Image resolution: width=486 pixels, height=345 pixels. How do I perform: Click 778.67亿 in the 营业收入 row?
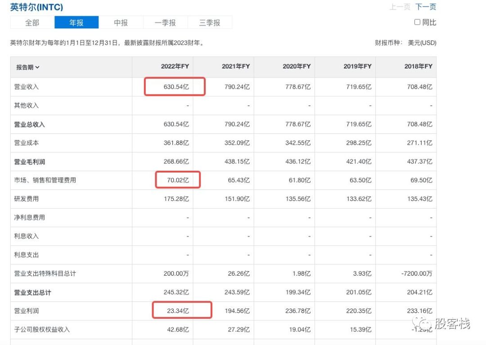click(298, 87)
